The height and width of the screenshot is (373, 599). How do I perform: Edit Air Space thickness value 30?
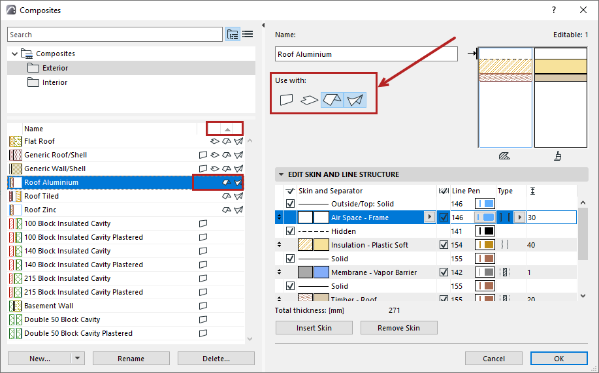pyautogui.click(x=551, y=218)
